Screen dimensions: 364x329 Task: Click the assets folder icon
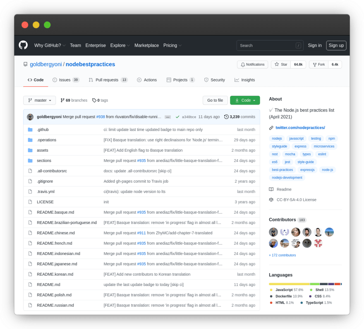pyautogui.click(x=30, y=150)
